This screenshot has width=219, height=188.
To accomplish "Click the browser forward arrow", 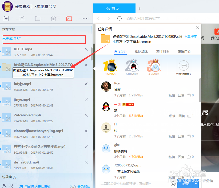I will [109, 18].
